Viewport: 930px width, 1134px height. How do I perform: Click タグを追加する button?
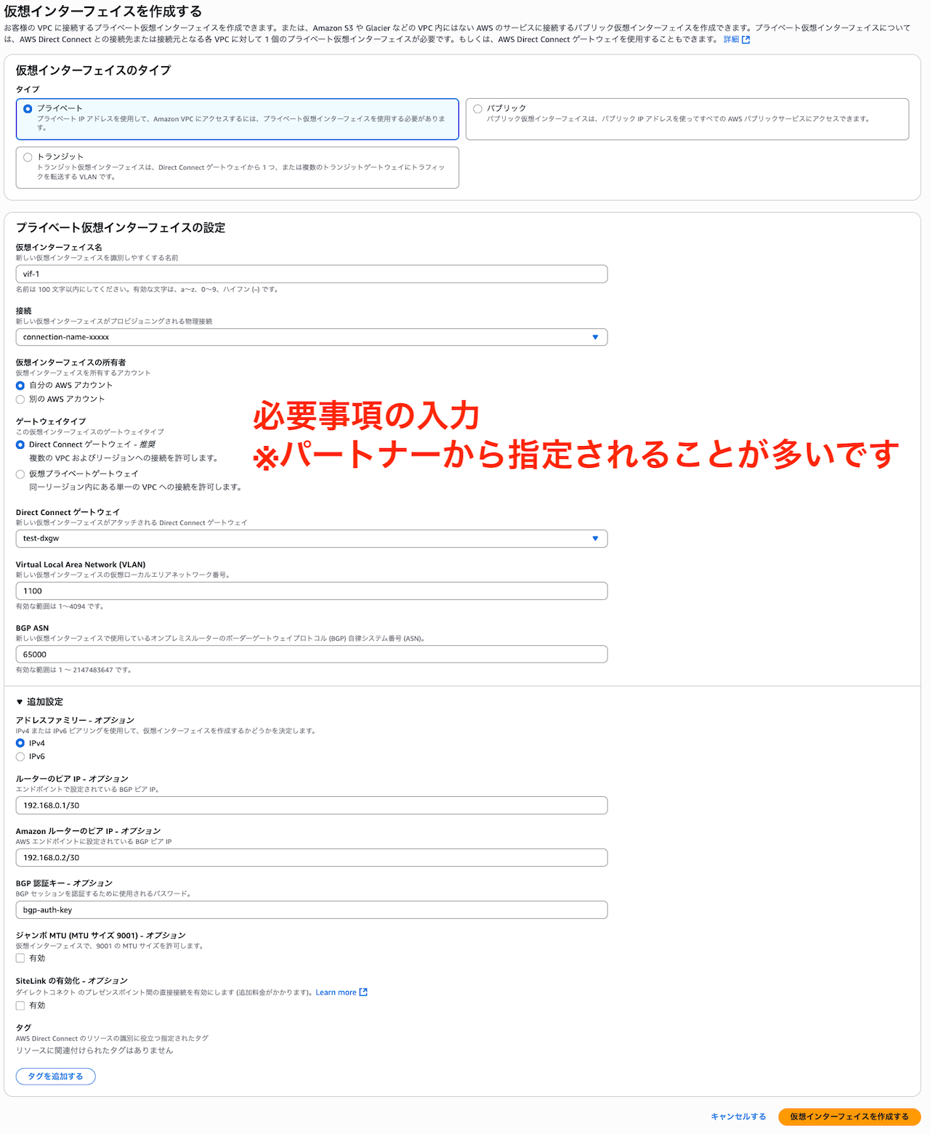coord(56,1076)
